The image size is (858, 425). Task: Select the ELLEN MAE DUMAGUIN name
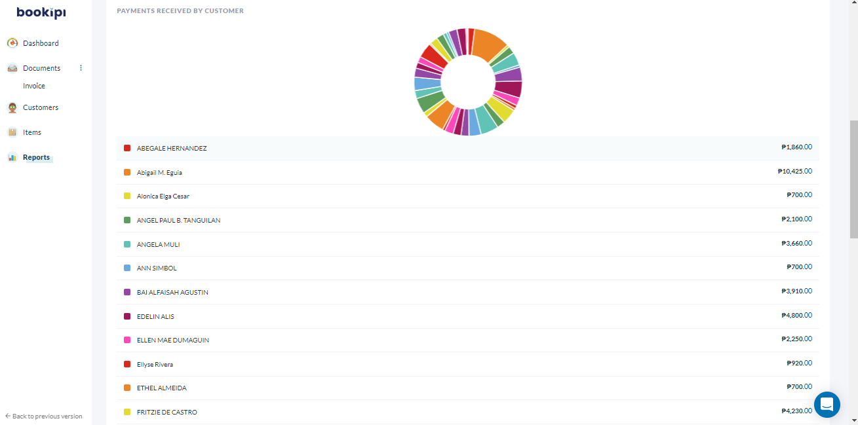[x=173, y=341]
